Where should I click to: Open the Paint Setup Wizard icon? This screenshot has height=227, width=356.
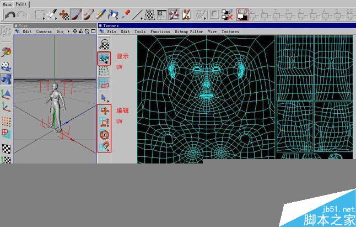(x=201, y=15)
